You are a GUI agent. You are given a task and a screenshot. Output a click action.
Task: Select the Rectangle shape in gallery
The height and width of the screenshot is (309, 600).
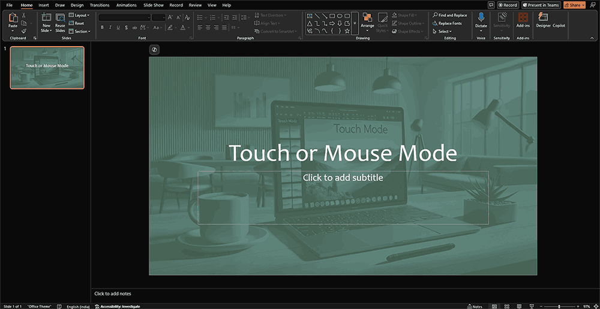(x=332, y=16)
